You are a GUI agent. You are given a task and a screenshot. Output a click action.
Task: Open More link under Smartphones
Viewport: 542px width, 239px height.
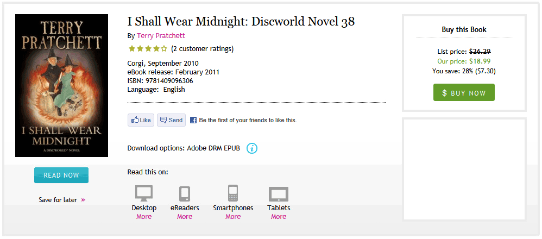pos(233,217)
